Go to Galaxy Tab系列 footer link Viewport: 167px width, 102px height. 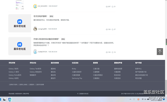35,69
